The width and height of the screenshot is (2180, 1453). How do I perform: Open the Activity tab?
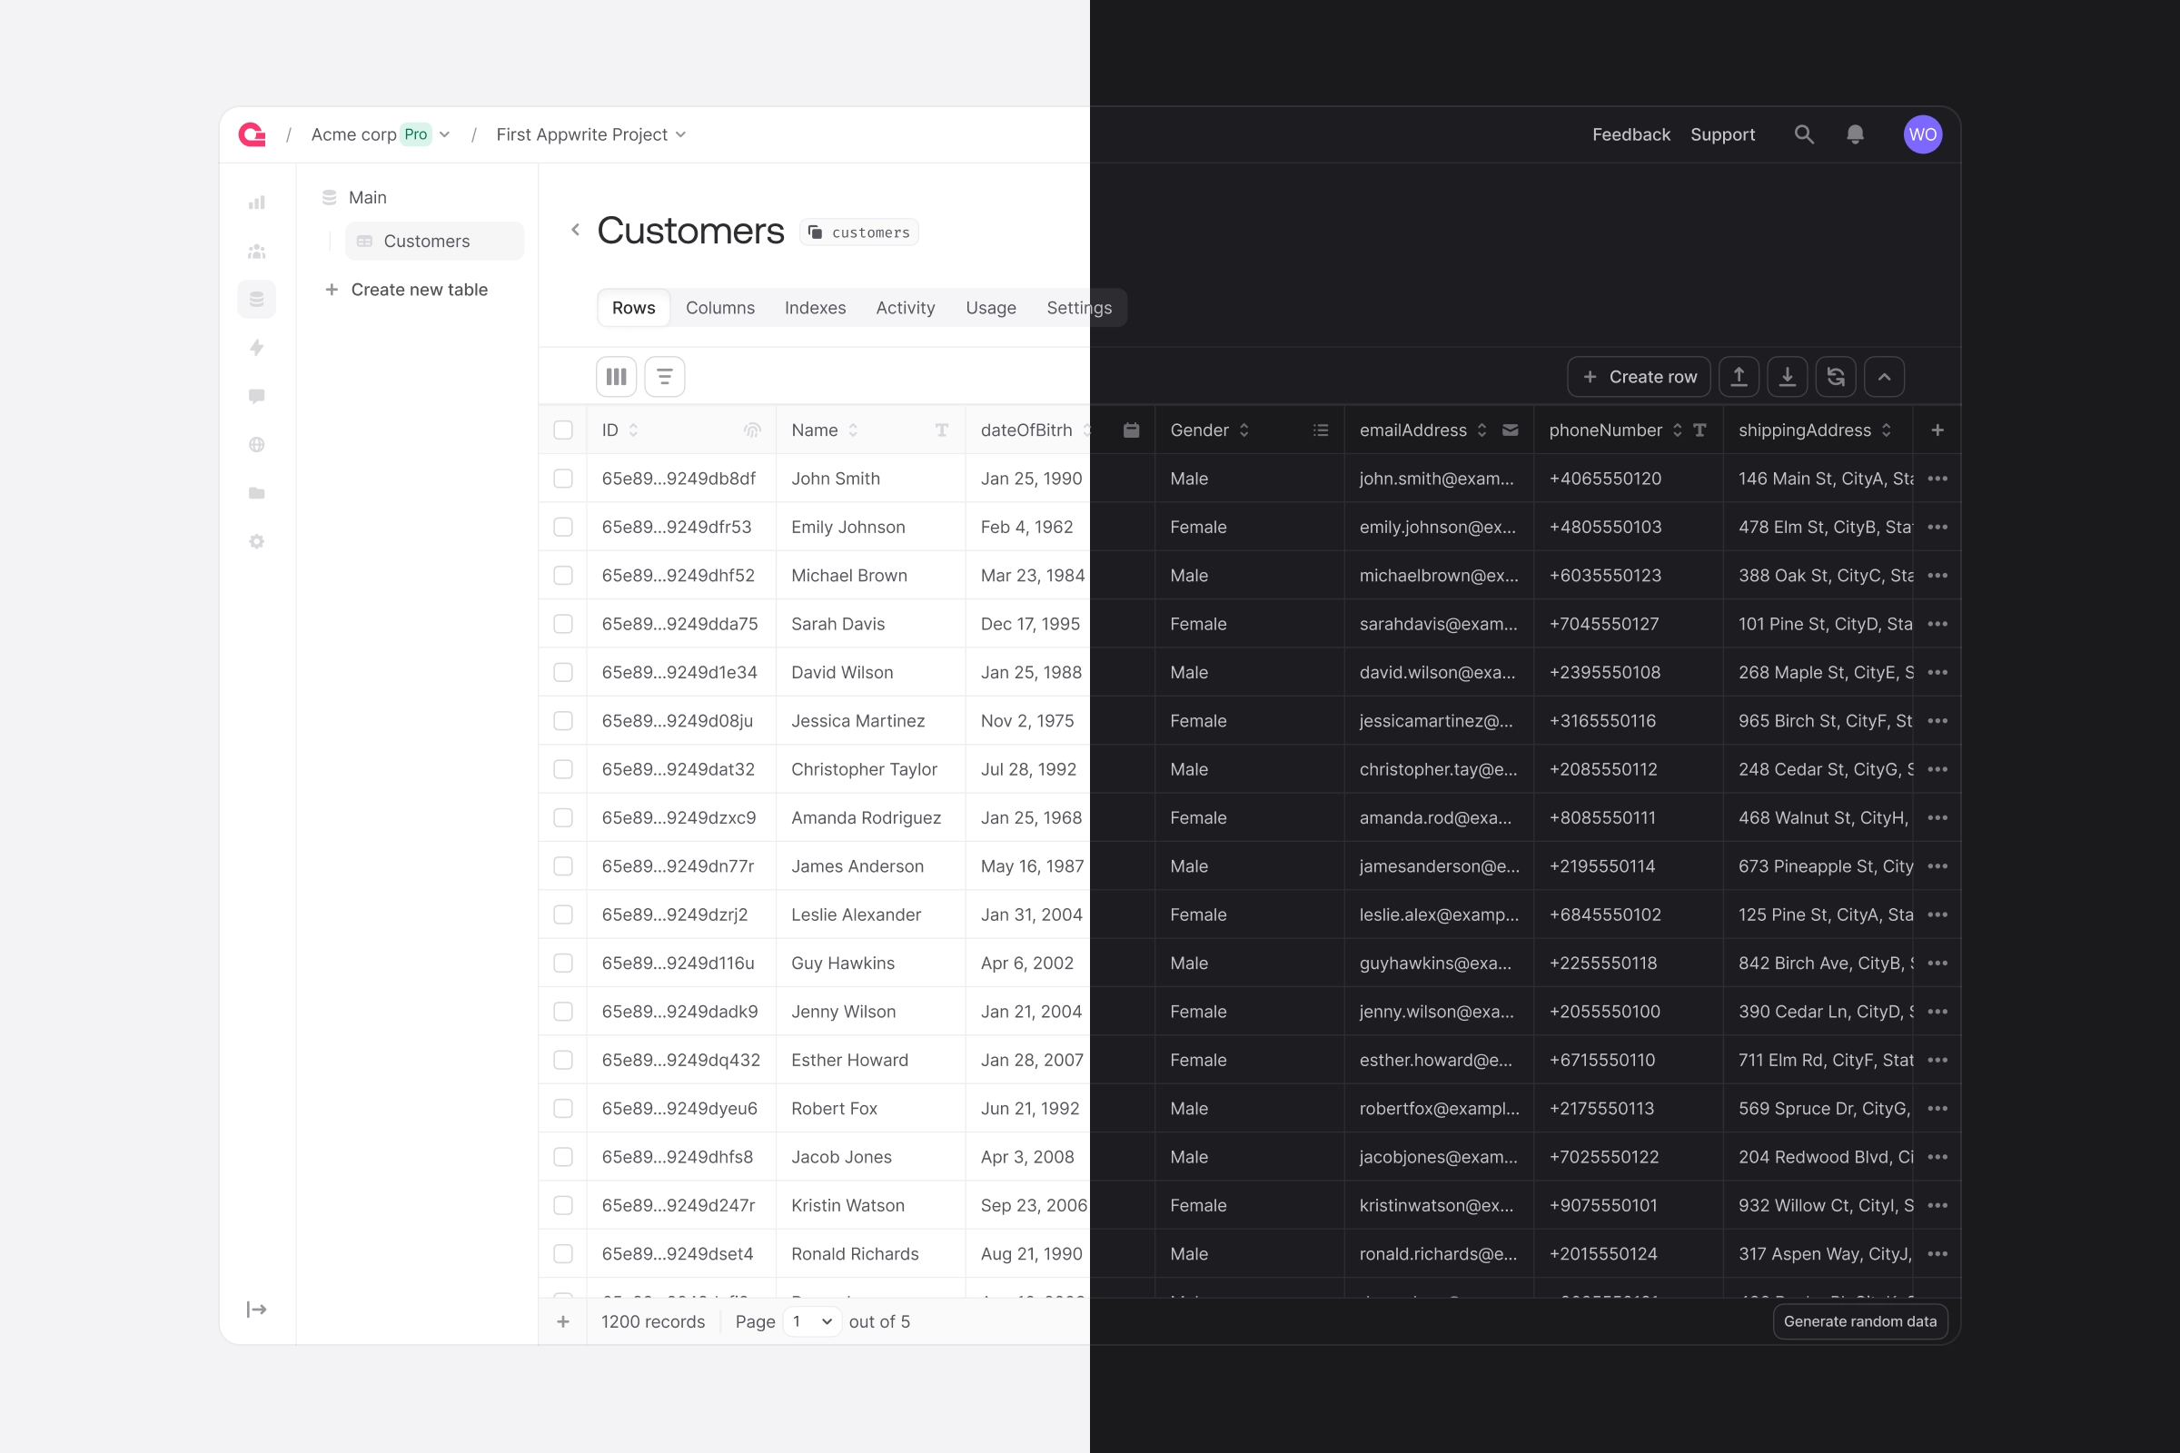[x=906, y=308]
